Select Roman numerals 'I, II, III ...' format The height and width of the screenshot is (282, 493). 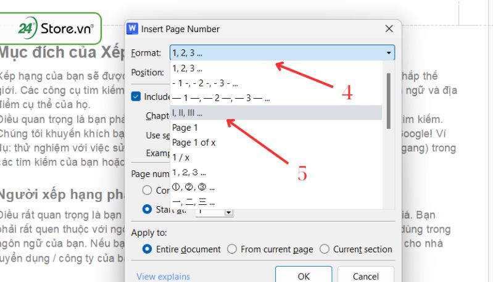[x=276, y=112]
